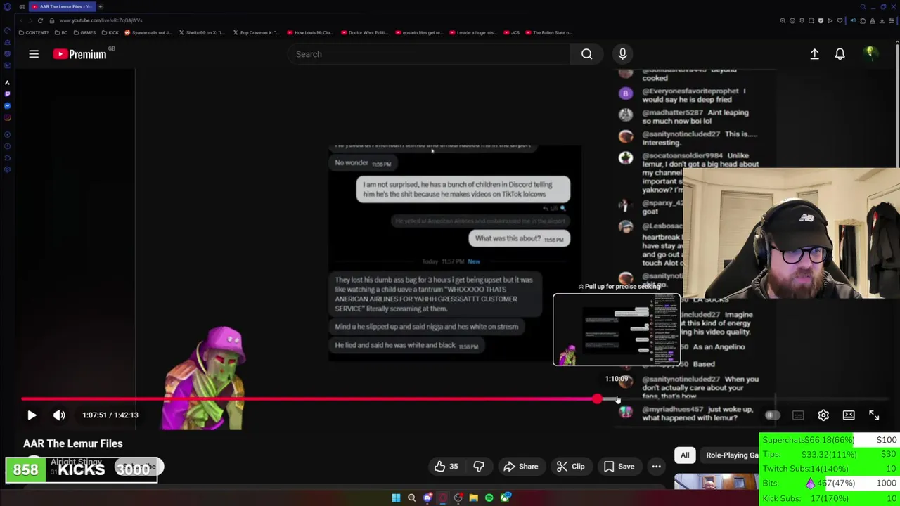Viewport: 900px width, 506px height.
Task: Click the recommended video thumbnail below filter chips
Action: [x=716, y=481]
